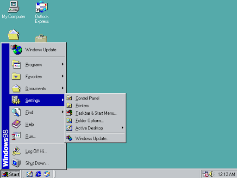Select the My Briefcase icon on desktop
The width and height of the screenshot is (237, 178).
41,38
